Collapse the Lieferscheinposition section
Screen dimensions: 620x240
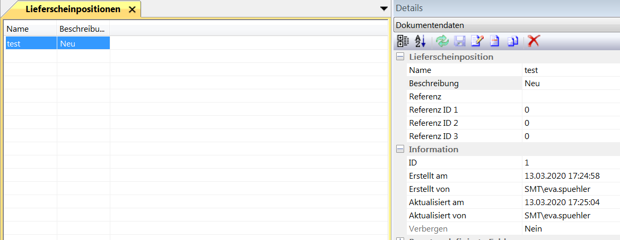(400, 57)
